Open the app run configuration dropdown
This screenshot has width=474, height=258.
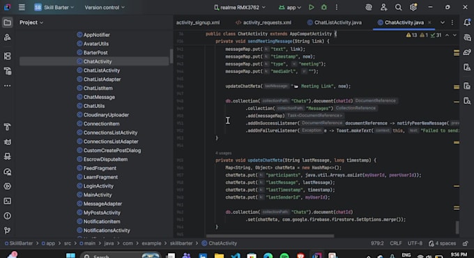pyautogui.click(x=289, y=7)
